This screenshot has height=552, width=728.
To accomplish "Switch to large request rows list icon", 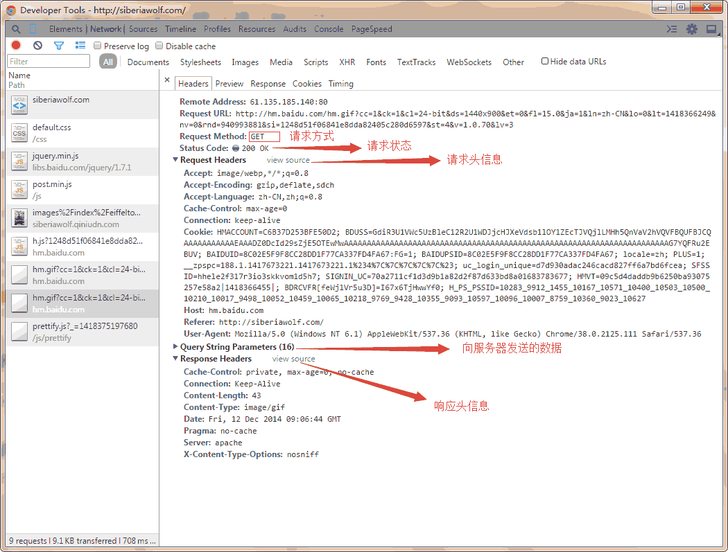I will pos(80,46).
